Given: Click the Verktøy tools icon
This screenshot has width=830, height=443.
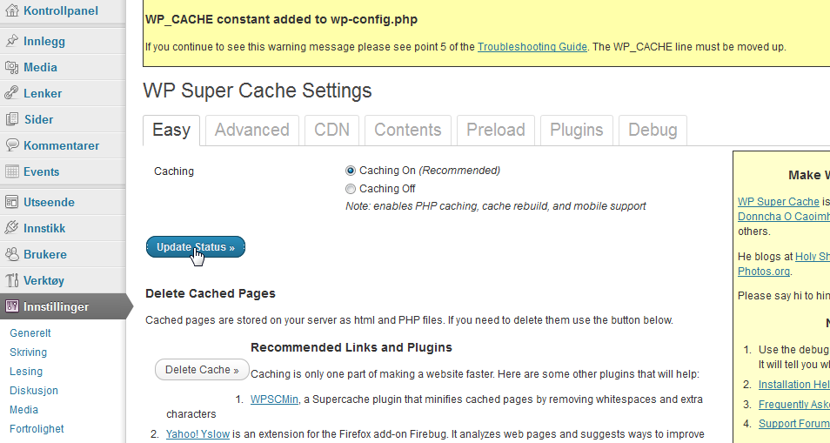Looking at the screenshot, I should (x=11, y=280).
